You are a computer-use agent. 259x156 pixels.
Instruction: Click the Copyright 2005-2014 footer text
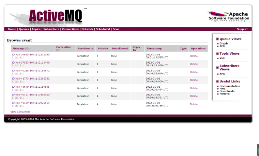click(x=42, y=119)
